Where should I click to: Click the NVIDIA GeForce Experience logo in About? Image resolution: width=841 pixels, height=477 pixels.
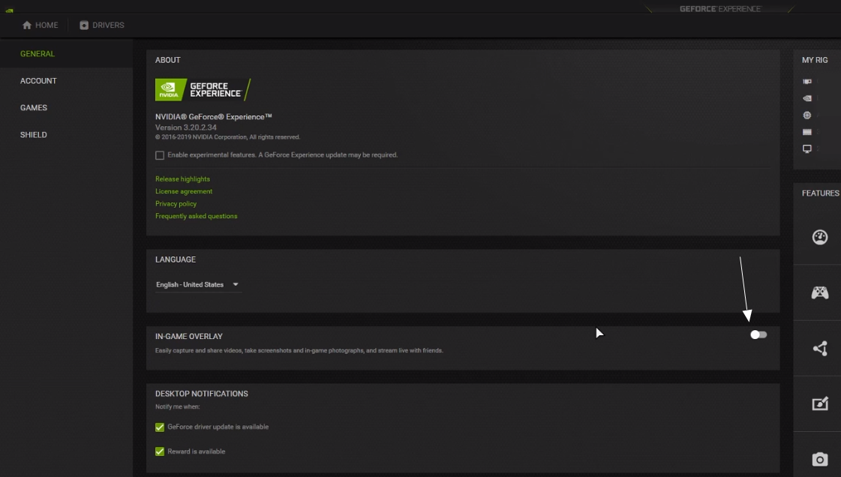pyautogui.click(x=203, y=89)
